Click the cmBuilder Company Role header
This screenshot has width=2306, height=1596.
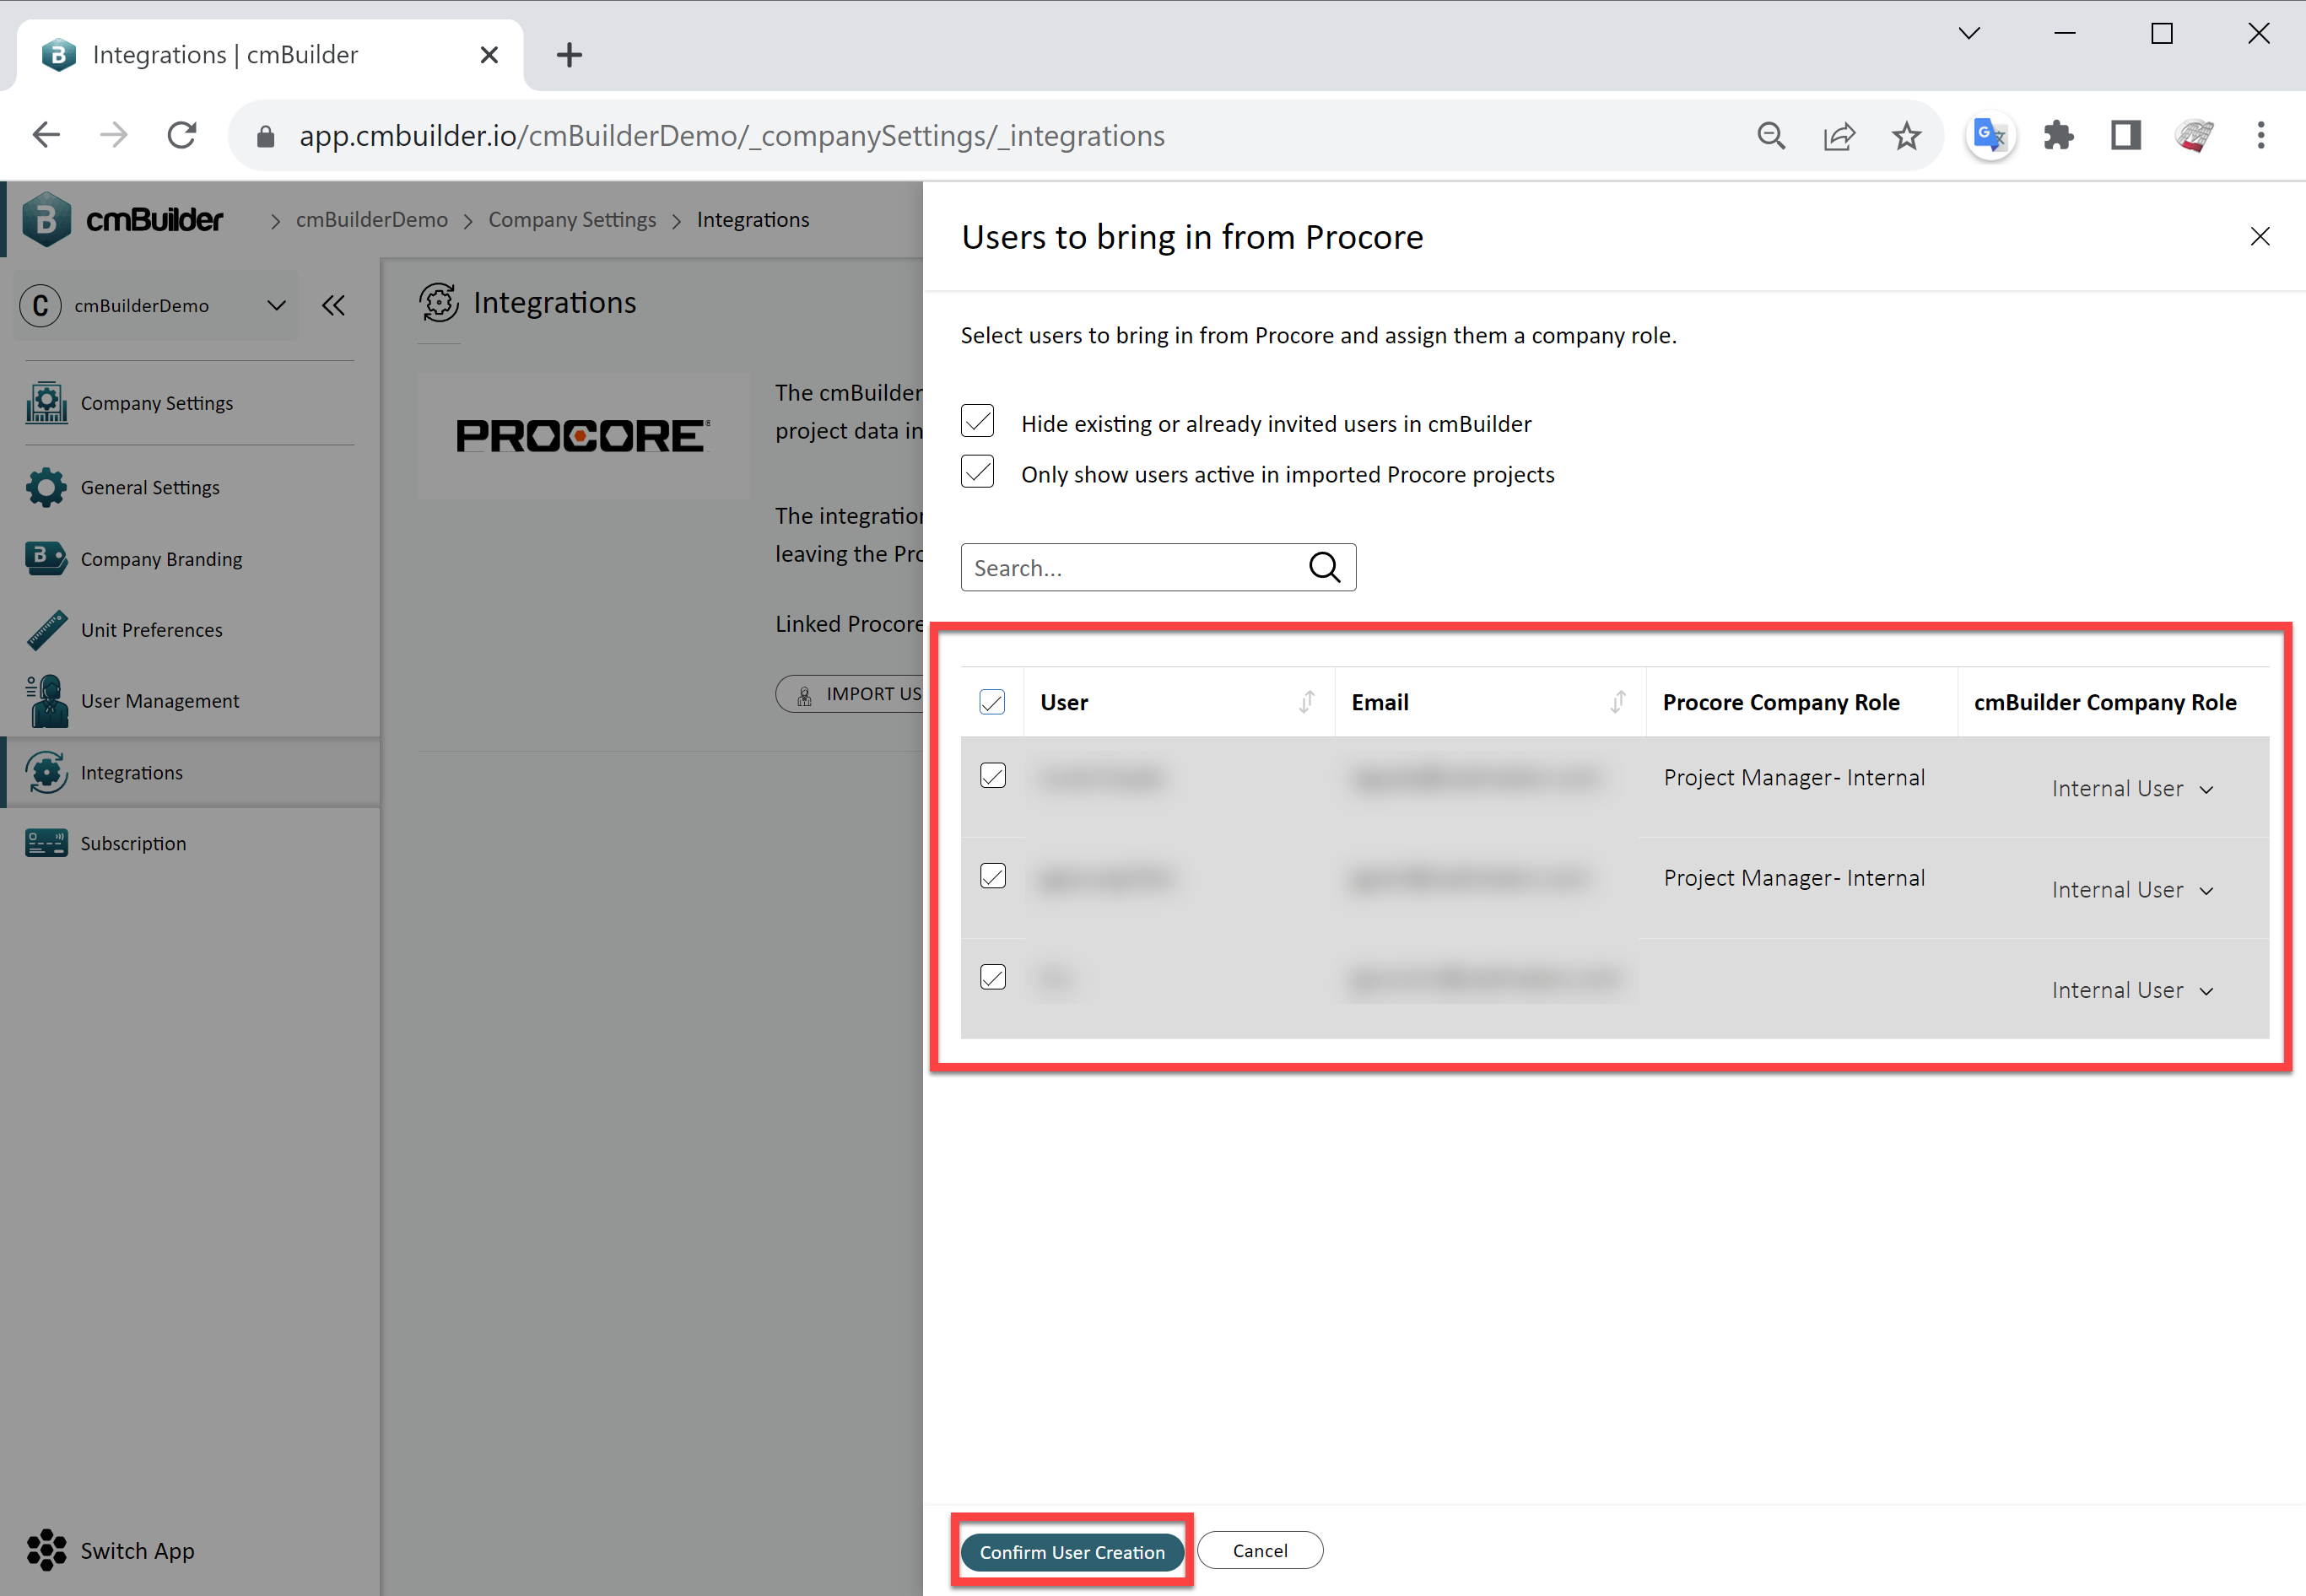point(2104,702)
